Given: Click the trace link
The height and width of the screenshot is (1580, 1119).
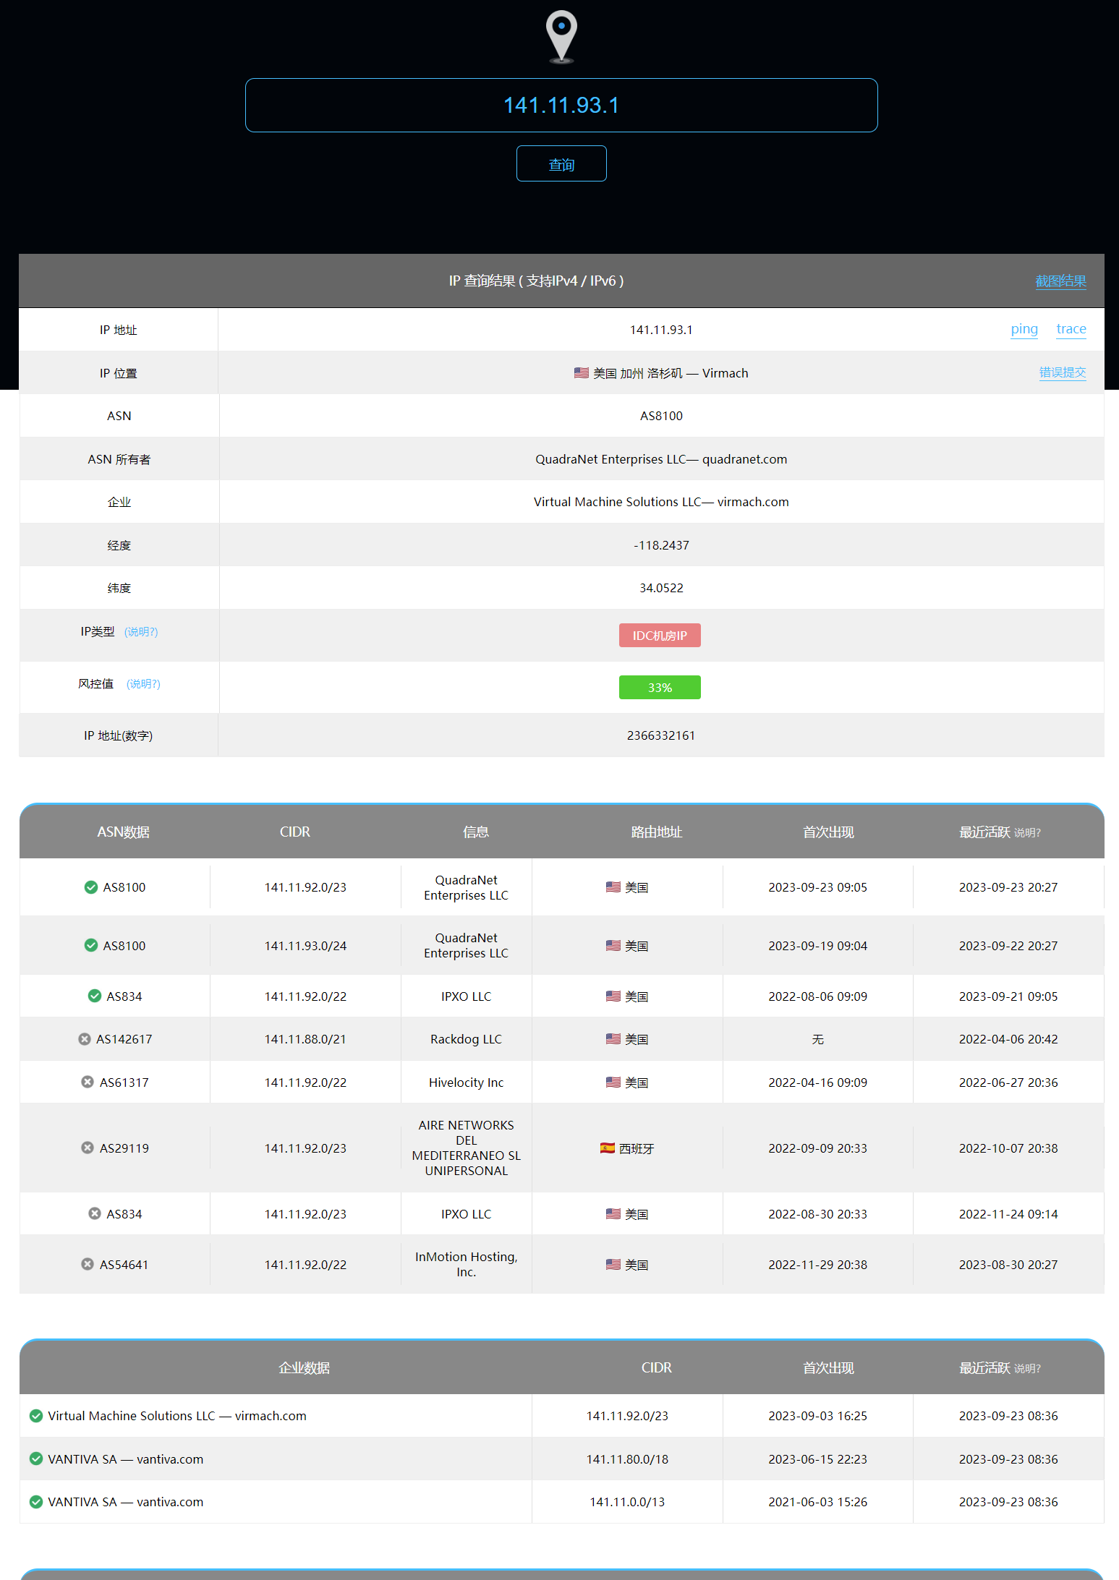Looking at the screenshot, I should point(1071,330).
